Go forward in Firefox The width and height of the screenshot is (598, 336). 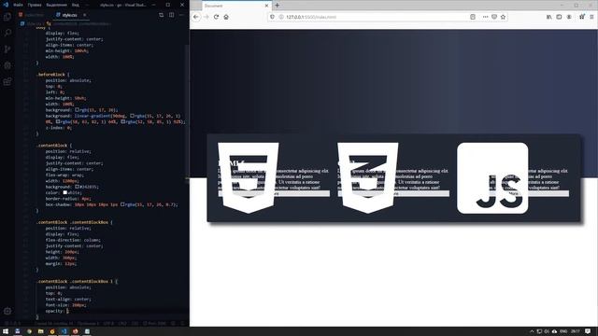coord(206,17)
